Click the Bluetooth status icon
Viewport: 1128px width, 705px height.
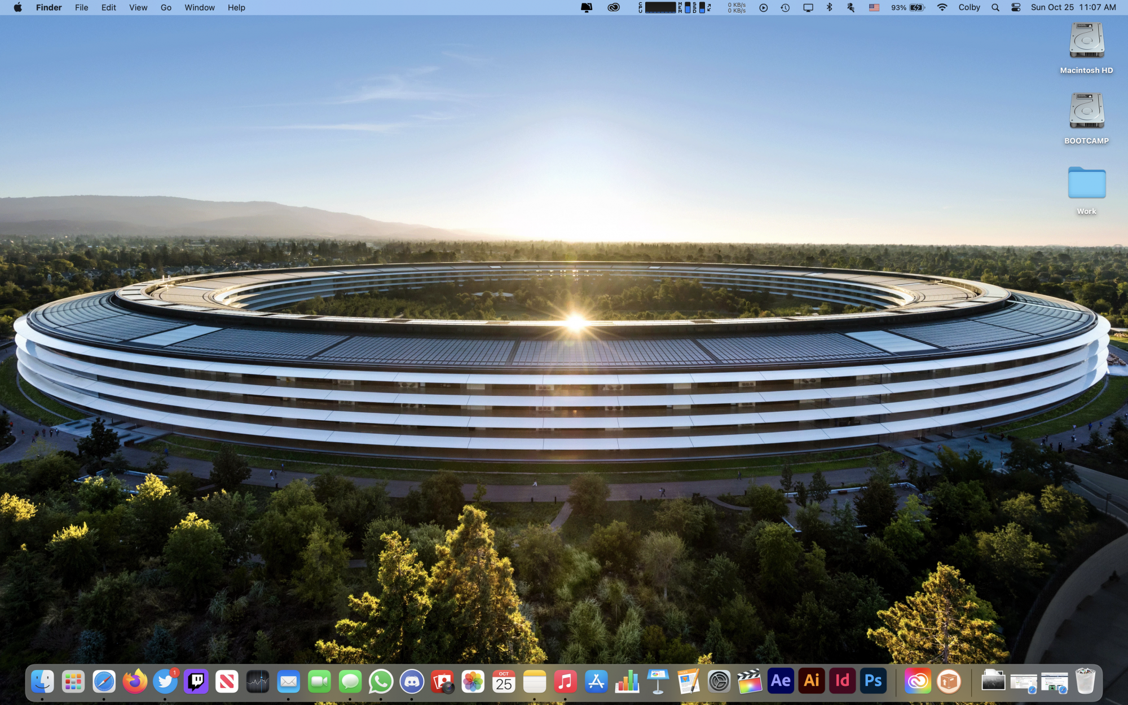829,7
